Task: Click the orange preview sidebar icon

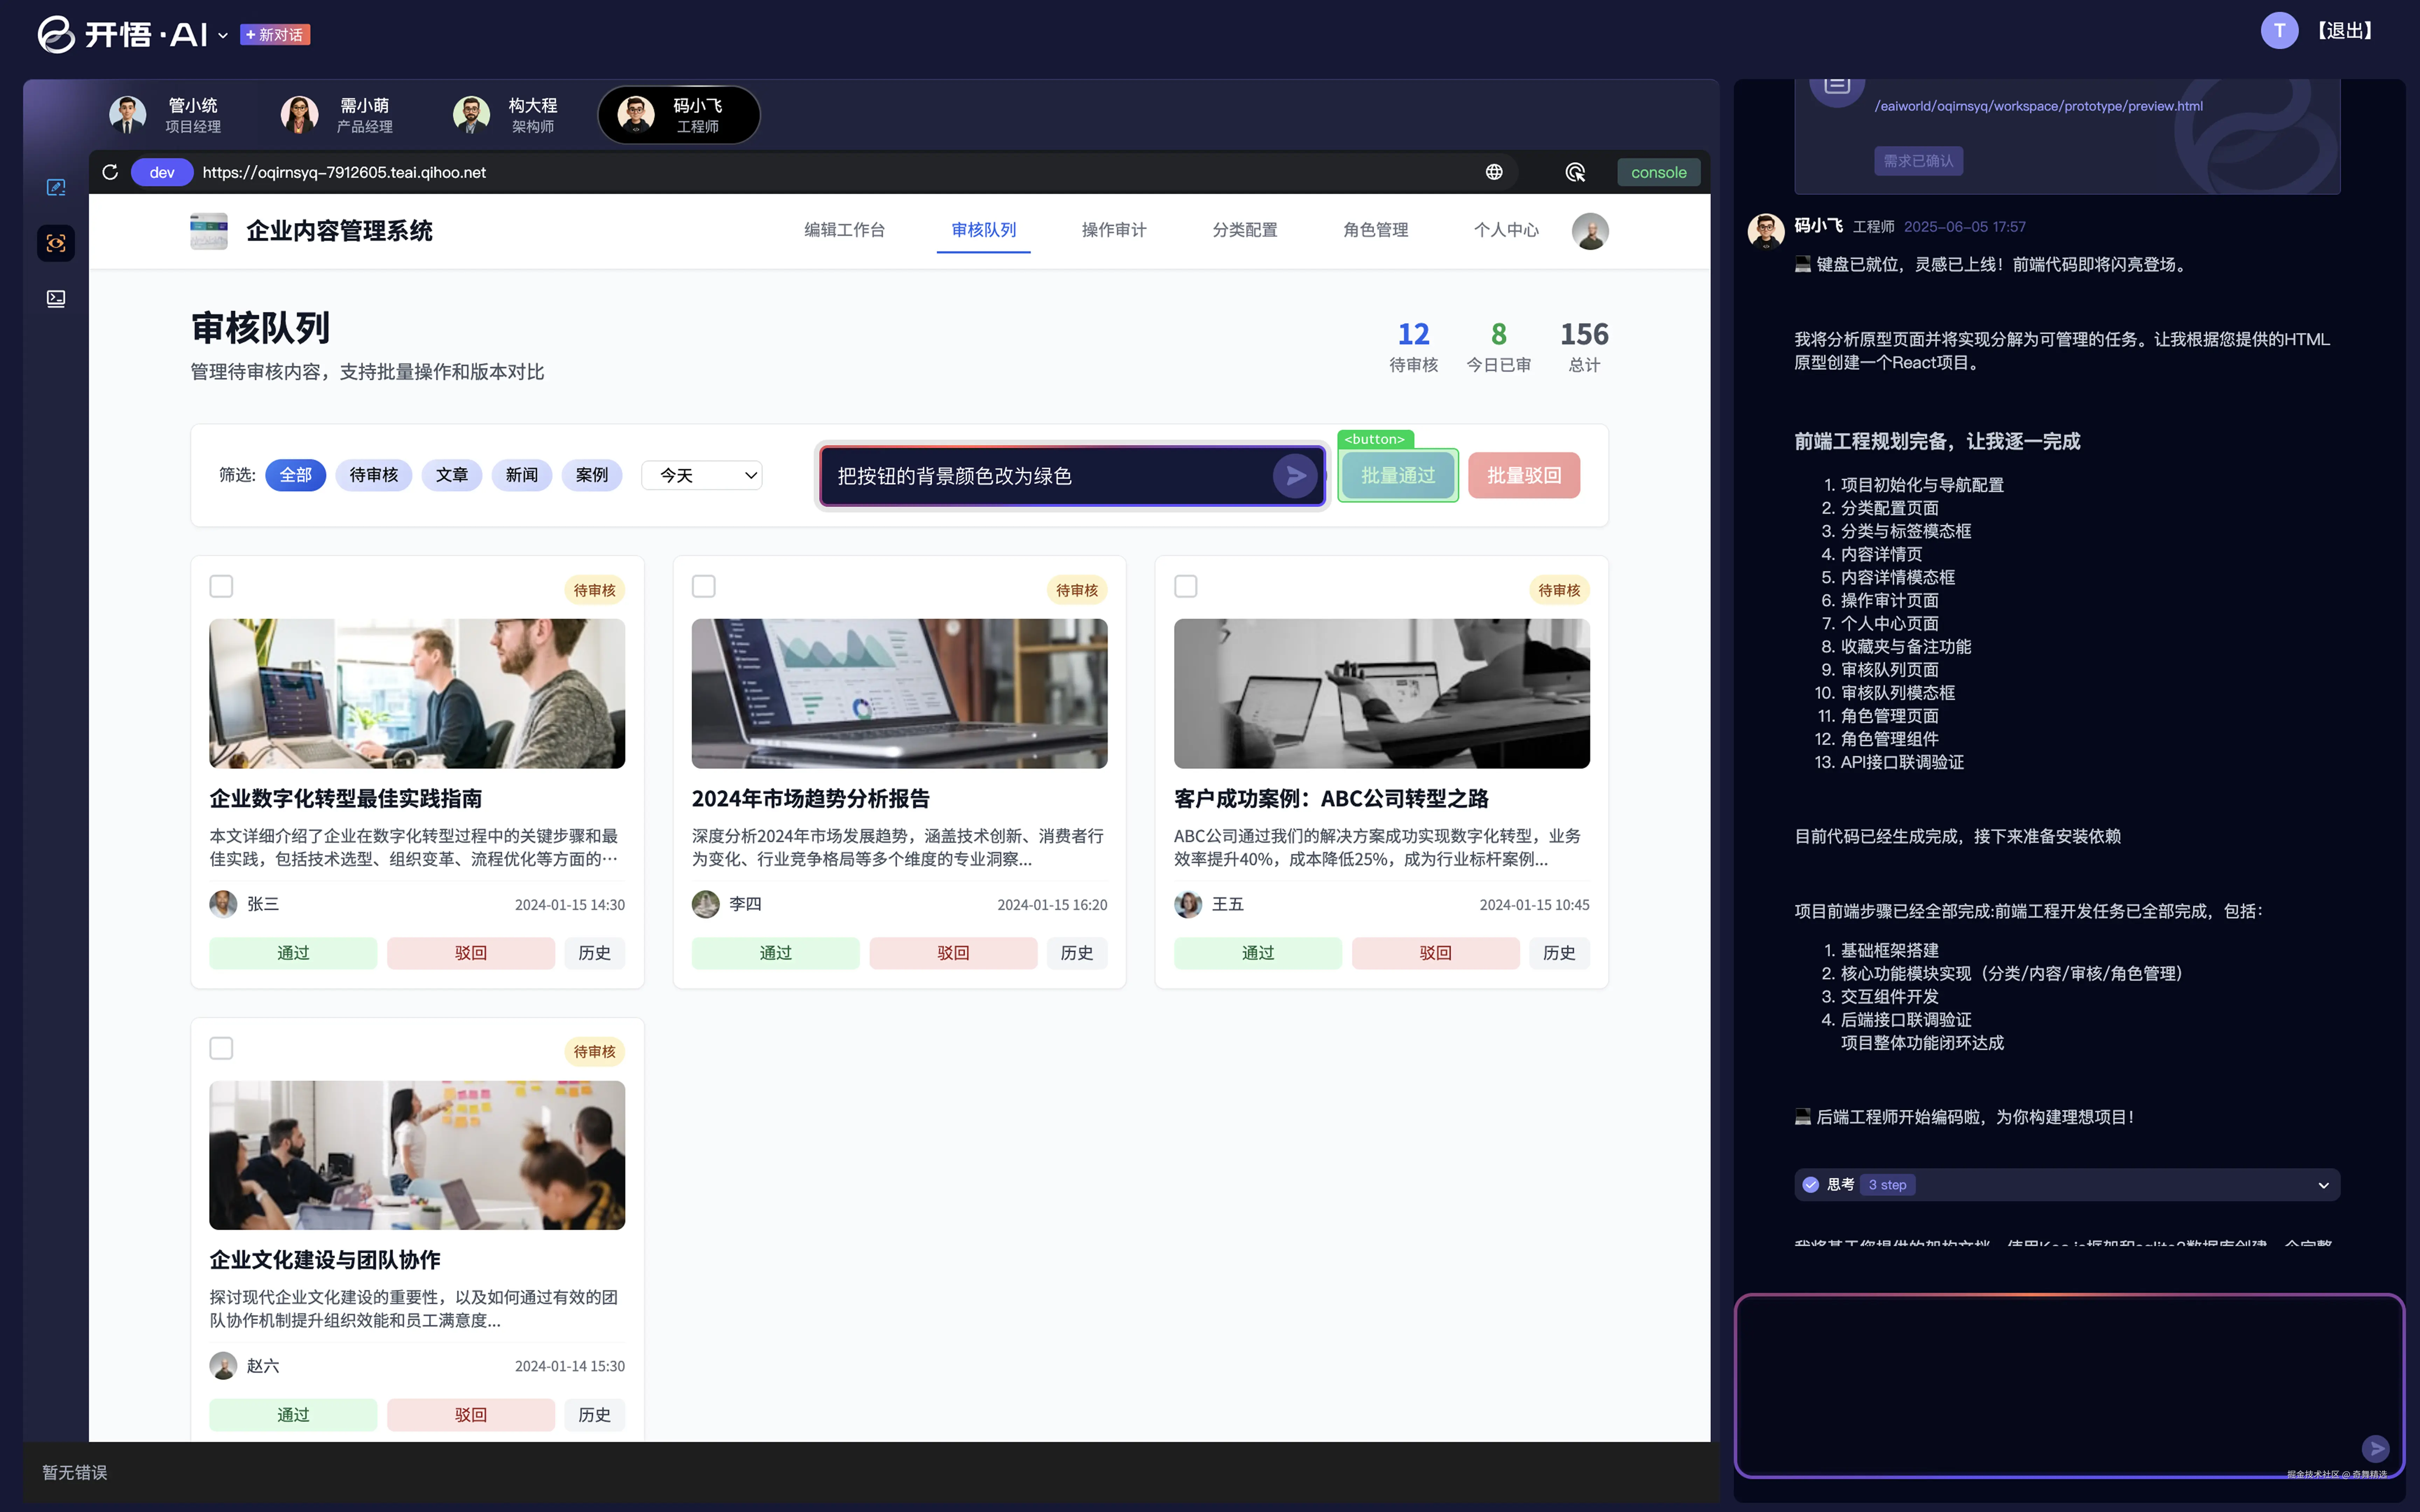Action: [x=56, y=243]
